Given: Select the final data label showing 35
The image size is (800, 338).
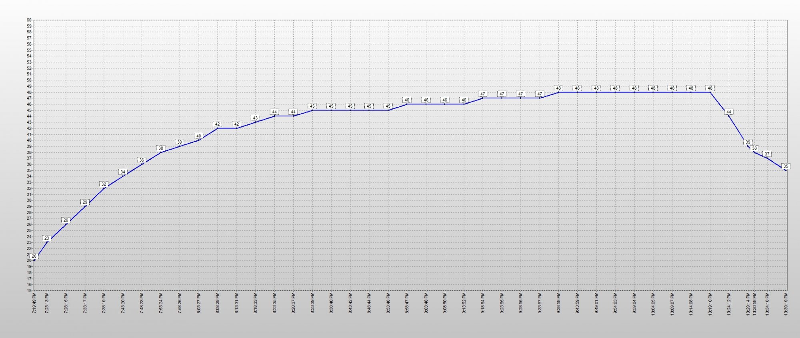Looking at the screenshot, I should click(x=786, y=166).
